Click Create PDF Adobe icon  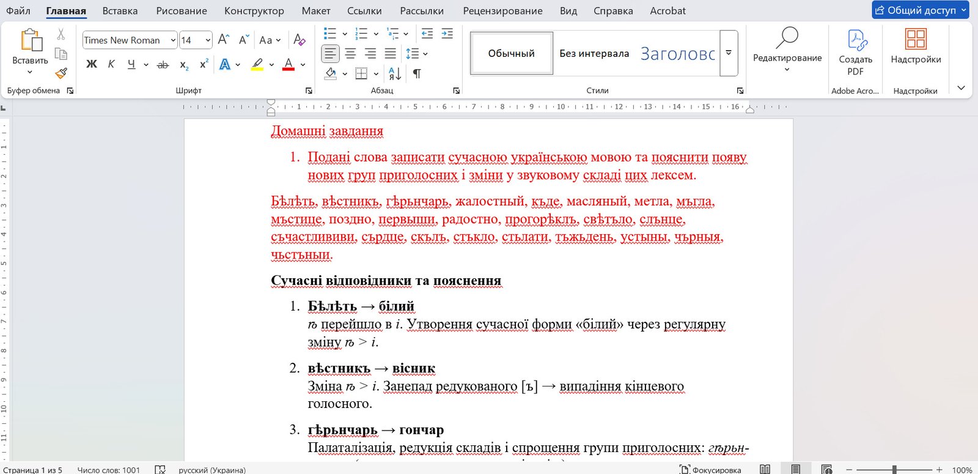coord(855,52)
